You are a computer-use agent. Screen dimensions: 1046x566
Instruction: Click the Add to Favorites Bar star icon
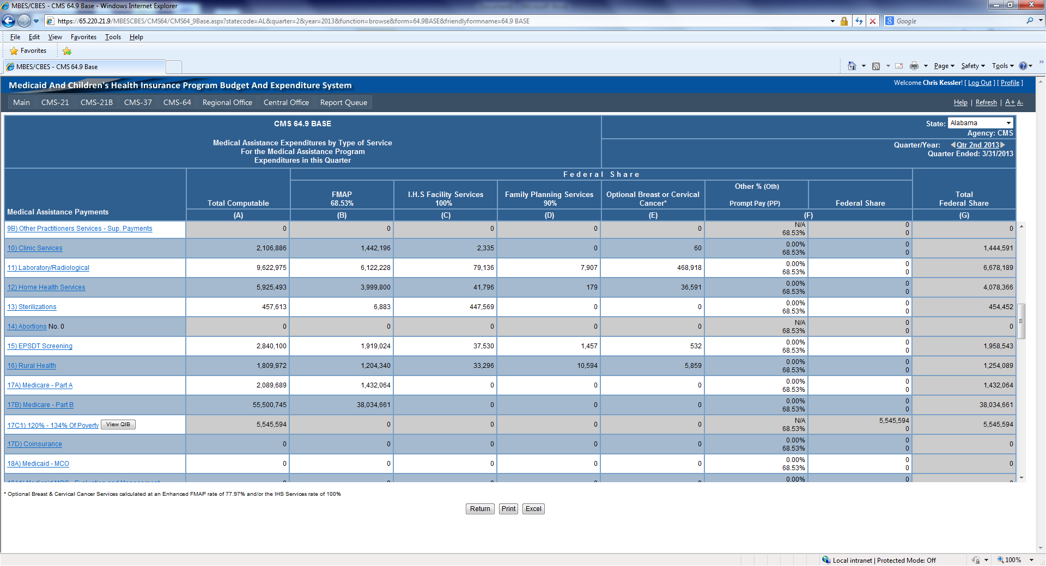pyautogui.click(x=67, y=51)
